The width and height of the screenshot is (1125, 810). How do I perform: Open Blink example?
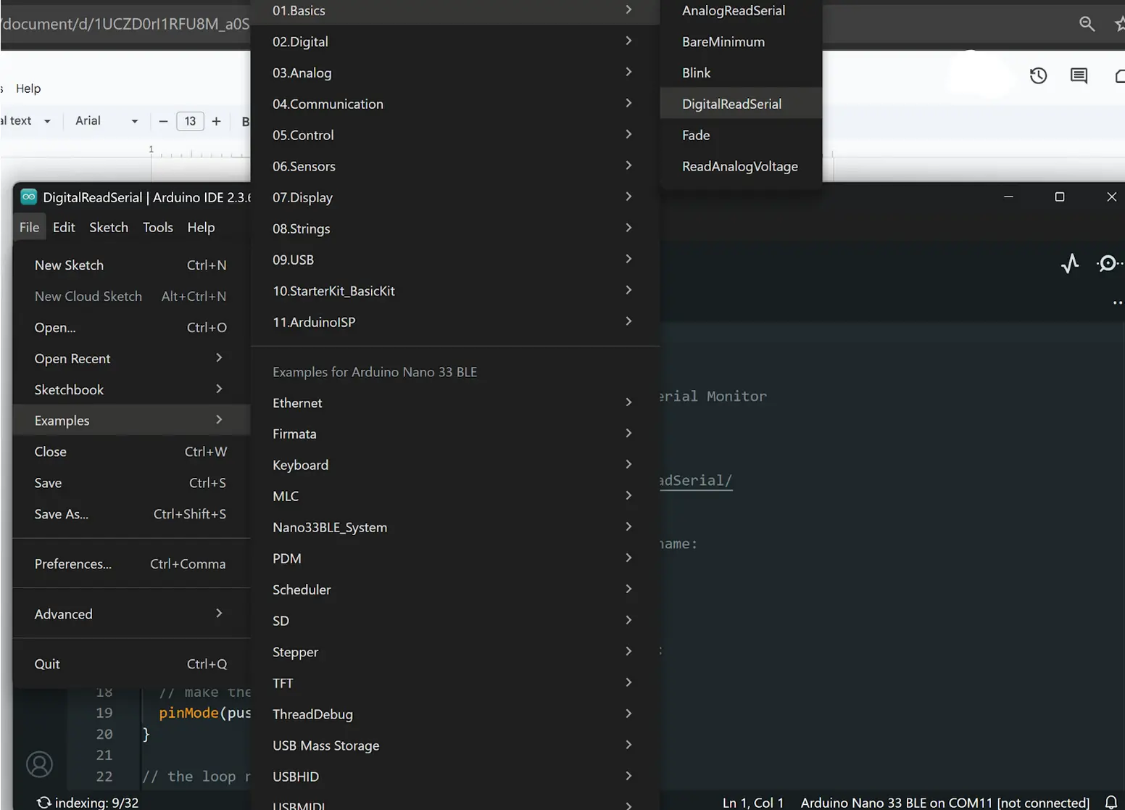741,73
